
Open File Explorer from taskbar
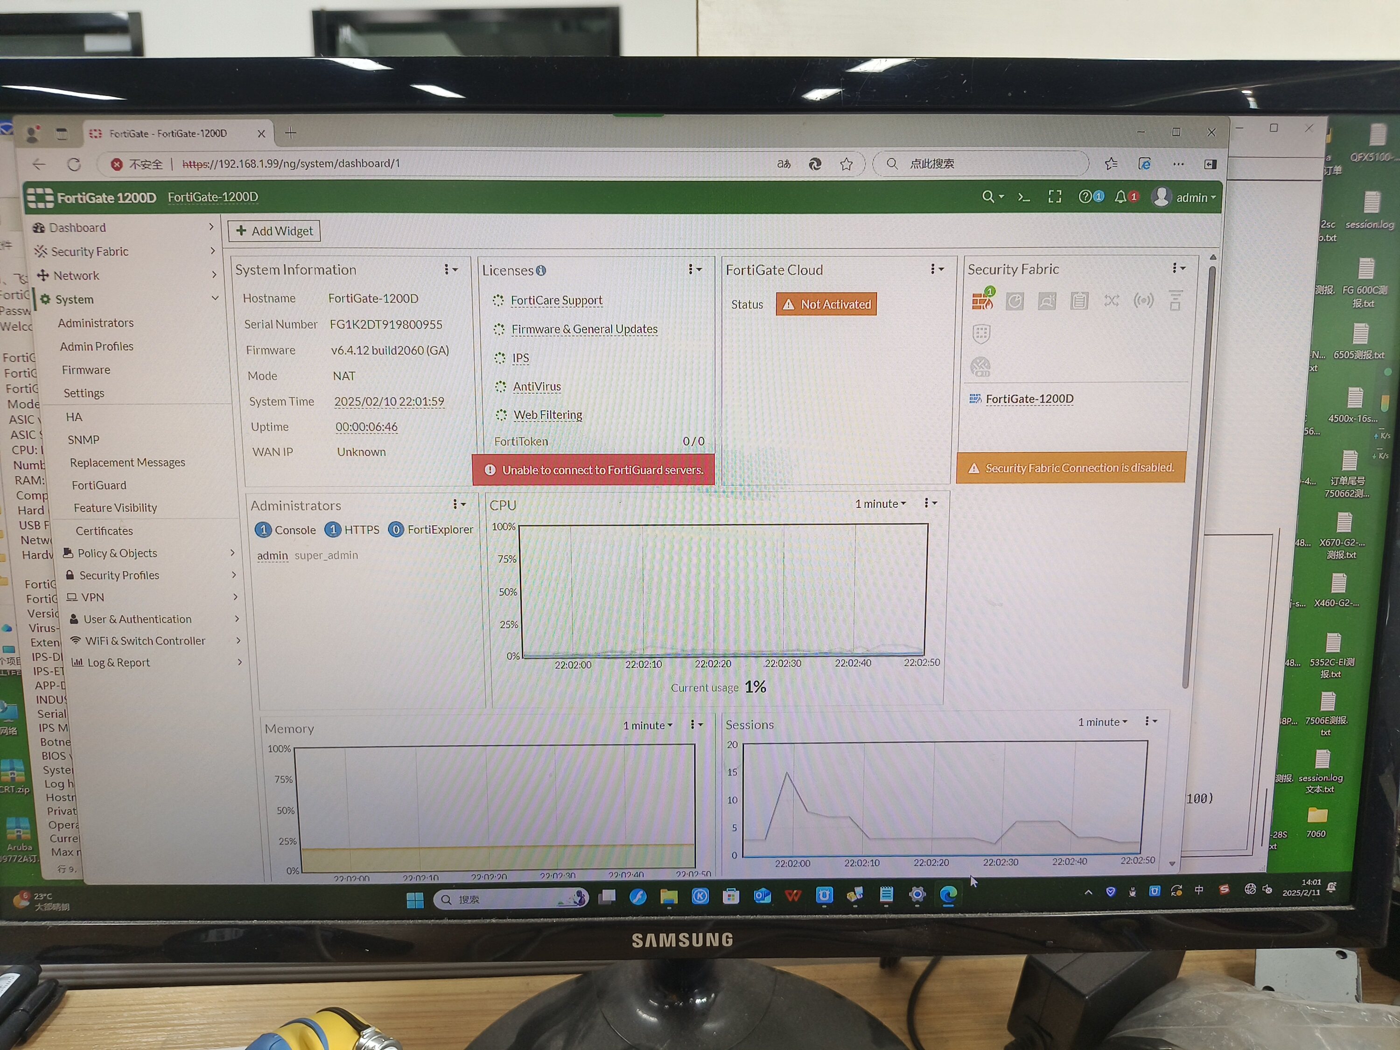pos(669,897)
